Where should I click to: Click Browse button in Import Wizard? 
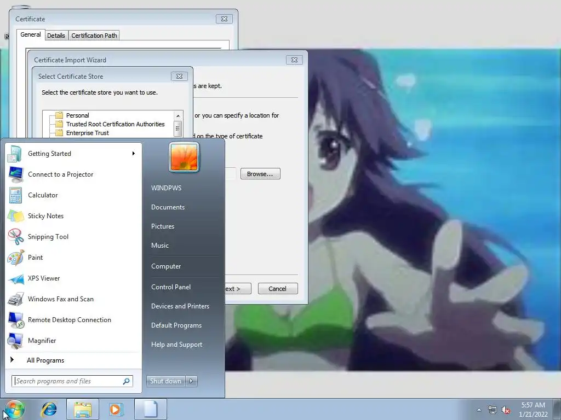point(260,174)
